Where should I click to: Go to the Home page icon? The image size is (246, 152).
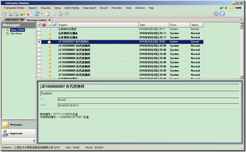[x=216, y=14]
